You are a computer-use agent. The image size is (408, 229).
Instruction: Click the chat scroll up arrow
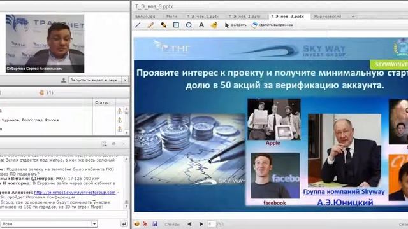(x=126, y=160)
